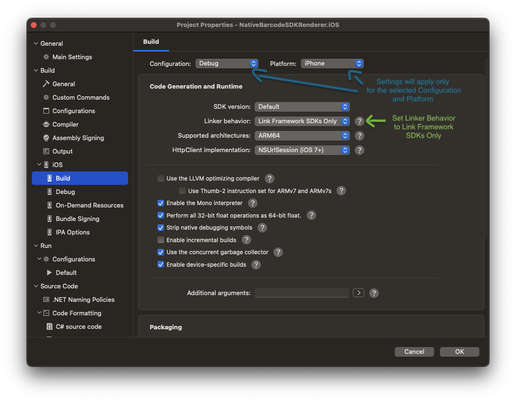Viewport: 516px width, 402px height.
Task: Click the help icon beside Linker behavior
Action: tap(359, 121)
